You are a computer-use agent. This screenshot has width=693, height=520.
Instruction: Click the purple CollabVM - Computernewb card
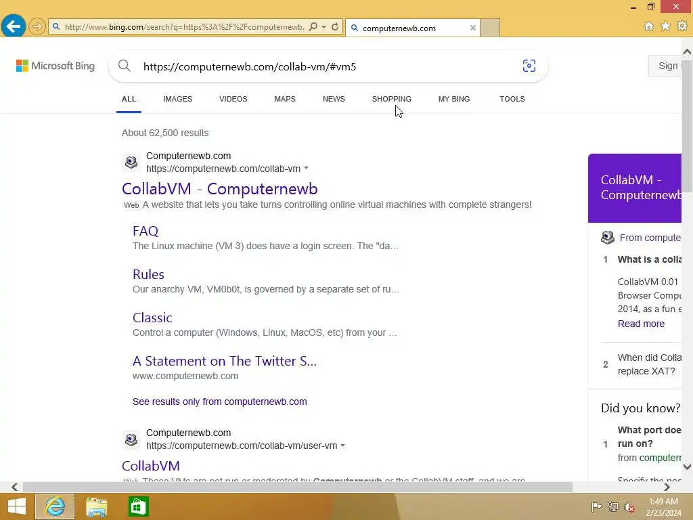pyautogui.click(x=635, y=188)
